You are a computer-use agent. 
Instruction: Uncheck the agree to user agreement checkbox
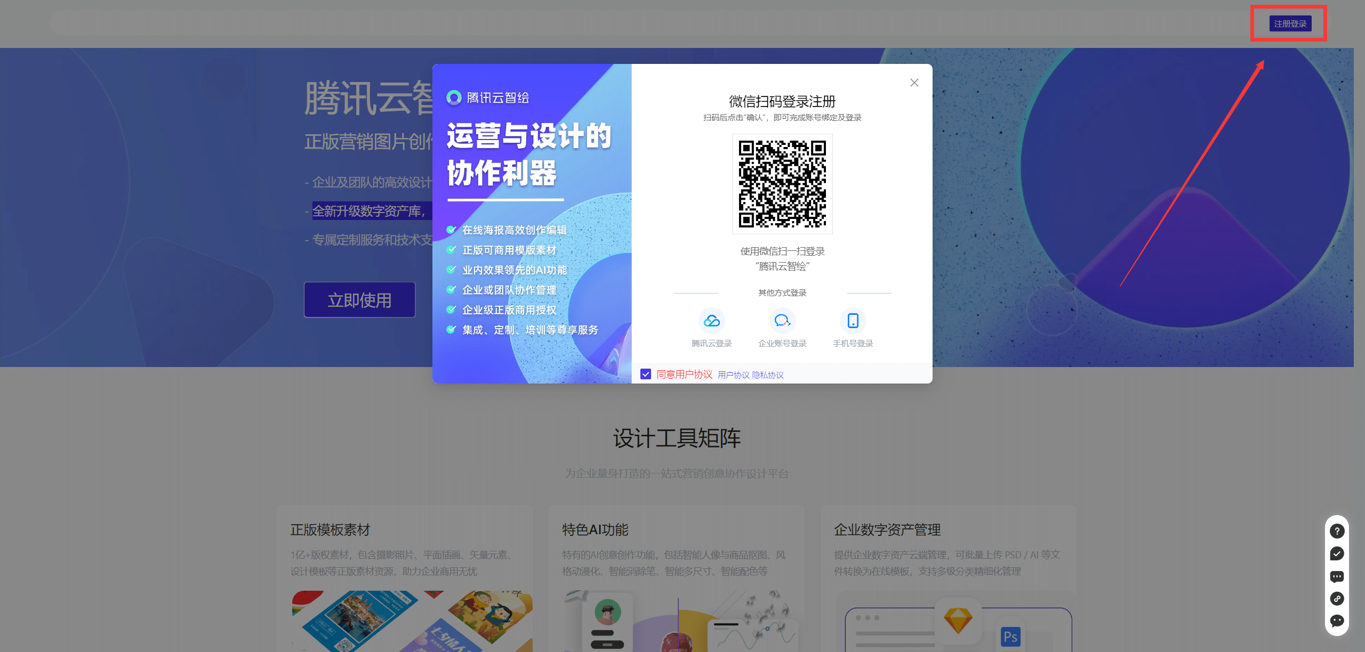(646, 374)
